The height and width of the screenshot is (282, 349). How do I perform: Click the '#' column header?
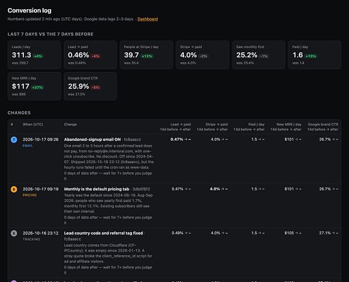[12, 124]
